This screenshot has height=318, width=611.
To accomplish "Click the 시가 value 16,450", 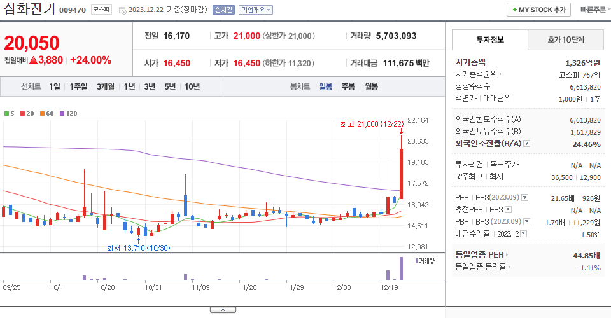I will (177, 63).
